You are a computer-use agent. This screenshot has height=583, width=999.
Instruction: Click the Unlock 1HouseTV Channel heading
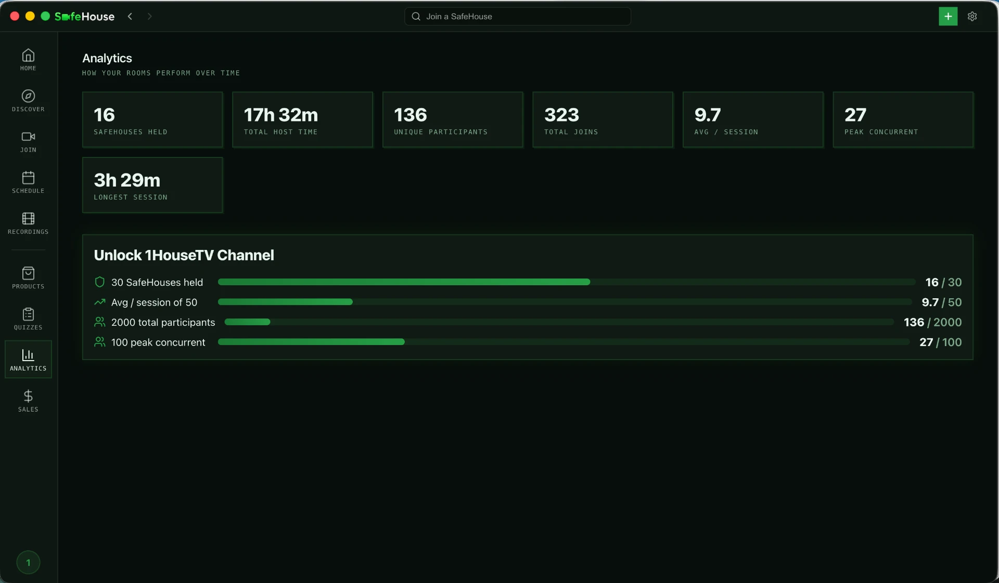[184, 255]
